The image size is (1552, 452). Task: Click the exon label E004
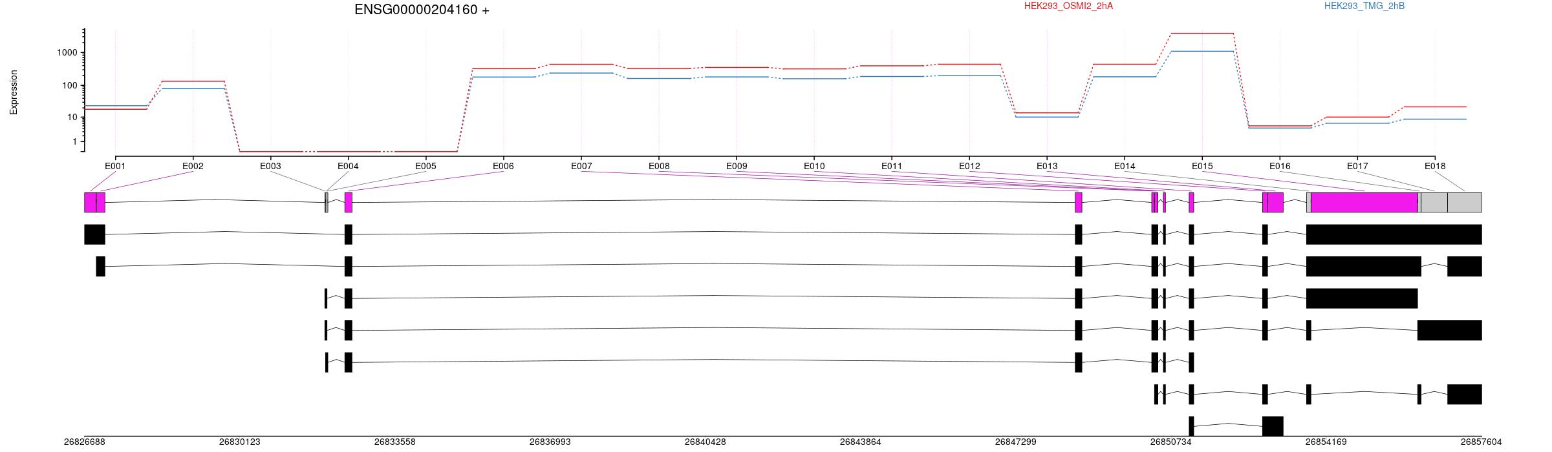(x=348, y=166)
